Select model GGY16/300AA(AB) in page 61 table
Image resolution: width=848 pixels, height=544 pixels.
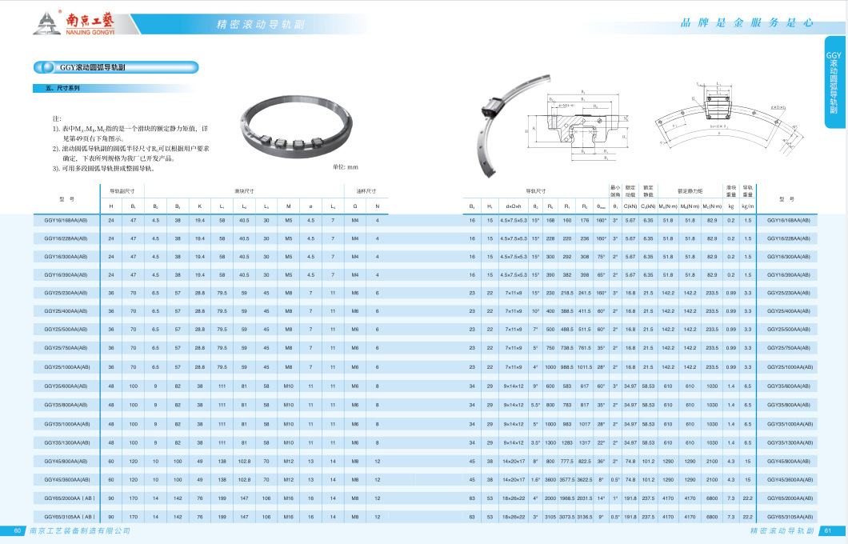[789, 257]
